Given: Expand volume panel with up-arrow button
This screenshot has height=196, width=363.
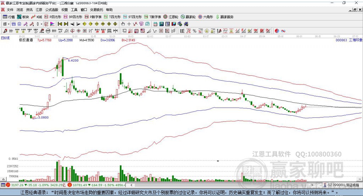Looking at the screenshot, I should [x=3, y=179].
